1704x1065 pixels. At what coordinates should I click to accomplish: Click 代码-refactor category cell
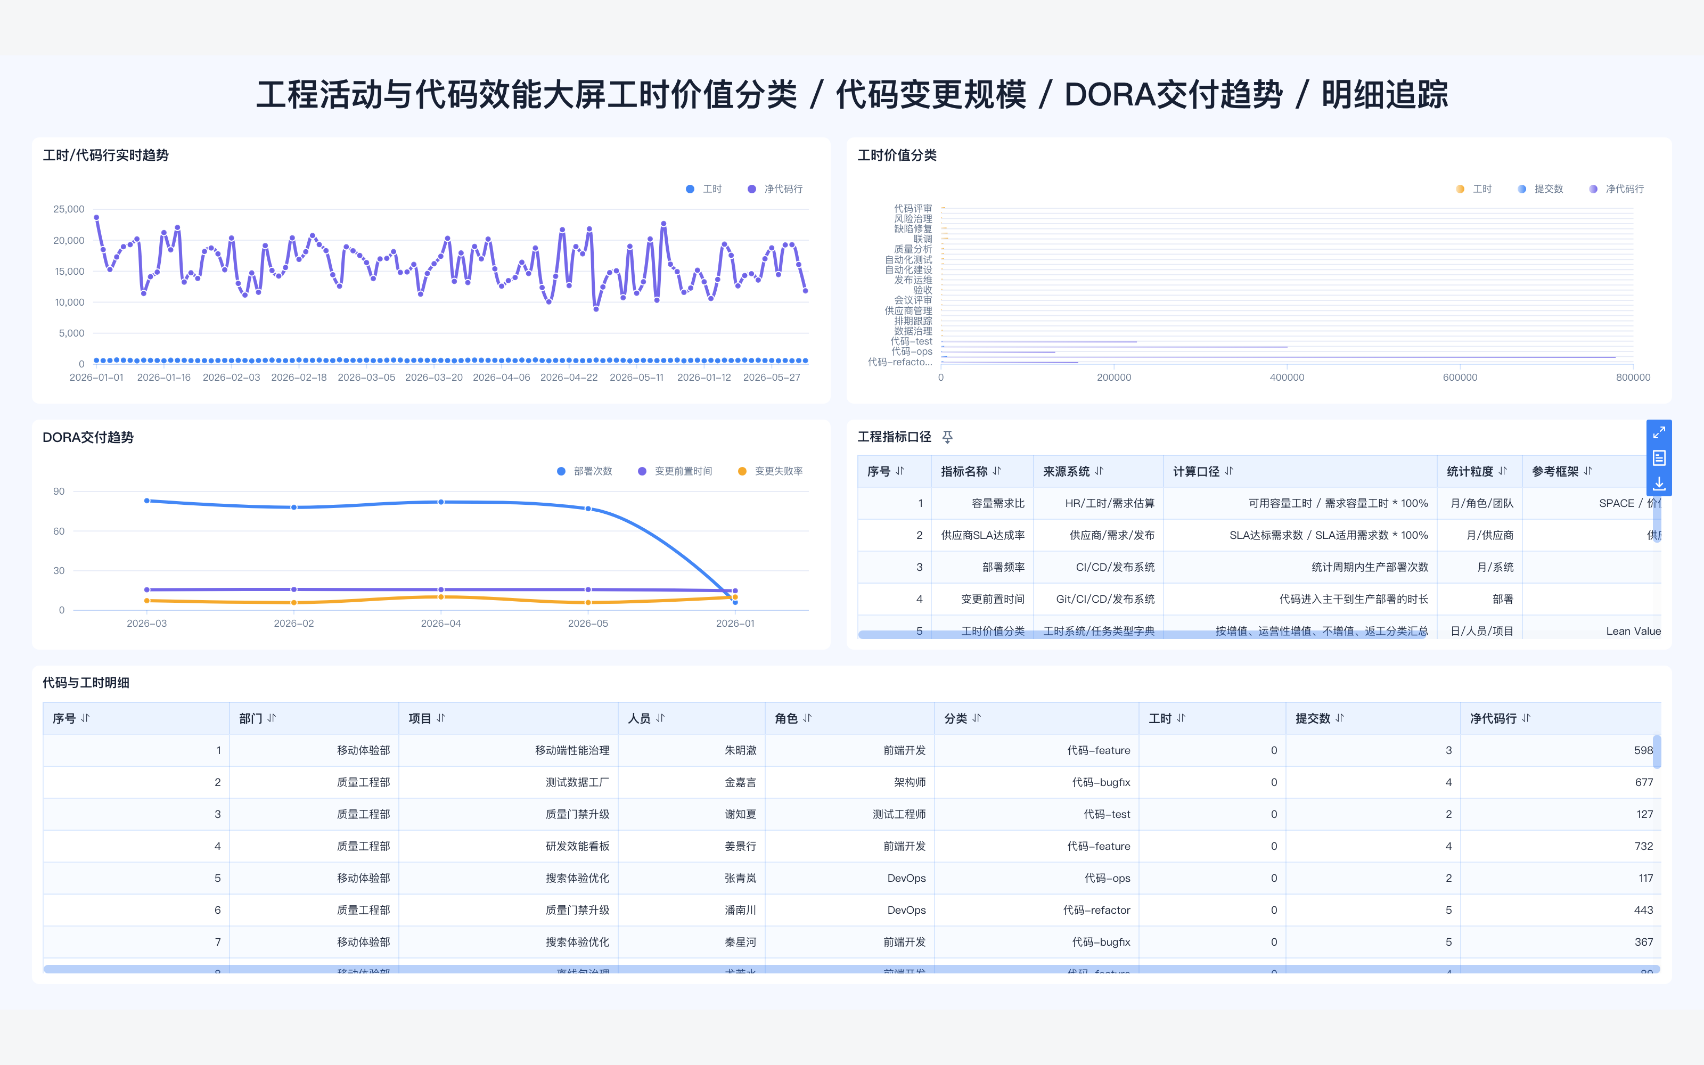point(1036,910)
